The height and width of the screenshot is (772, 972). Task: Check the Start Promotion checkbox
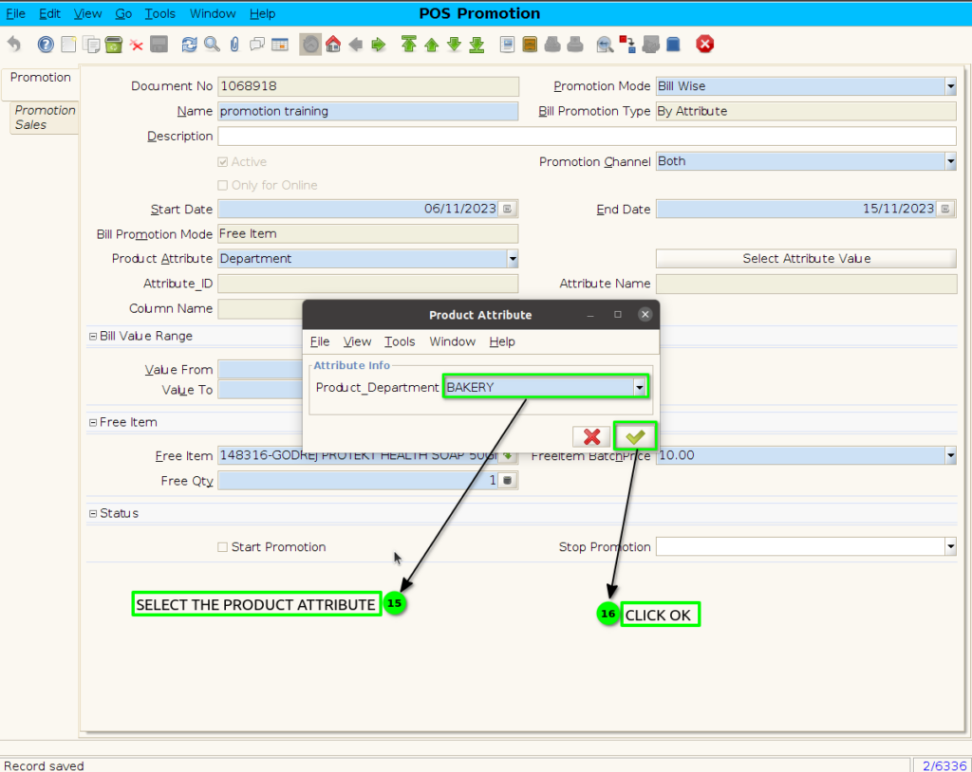point(222,547)
